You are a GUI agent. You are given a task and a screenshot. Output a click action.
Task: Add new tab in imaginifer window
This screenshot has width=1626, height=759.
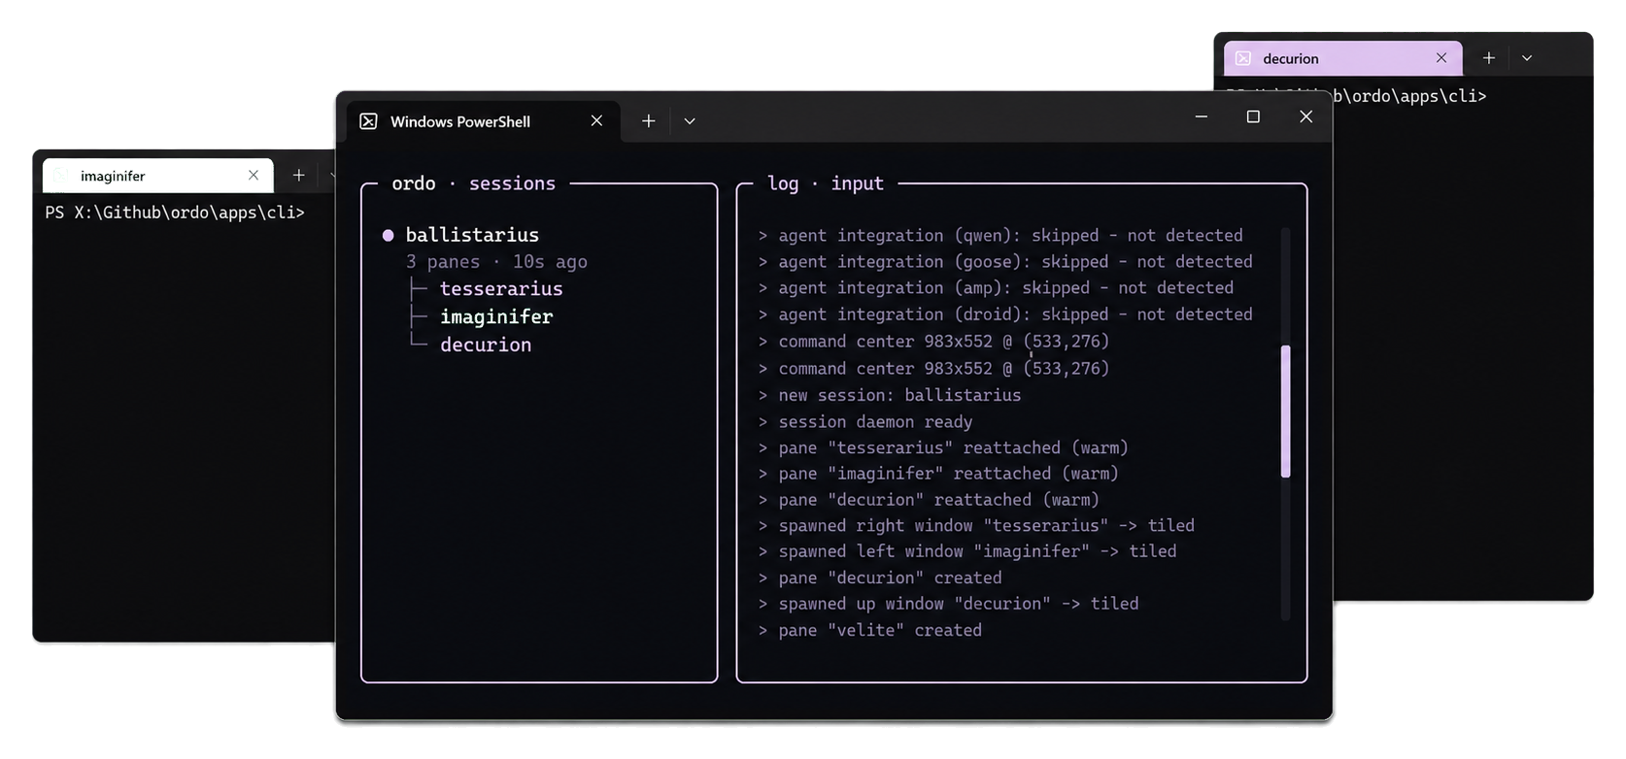299,175
